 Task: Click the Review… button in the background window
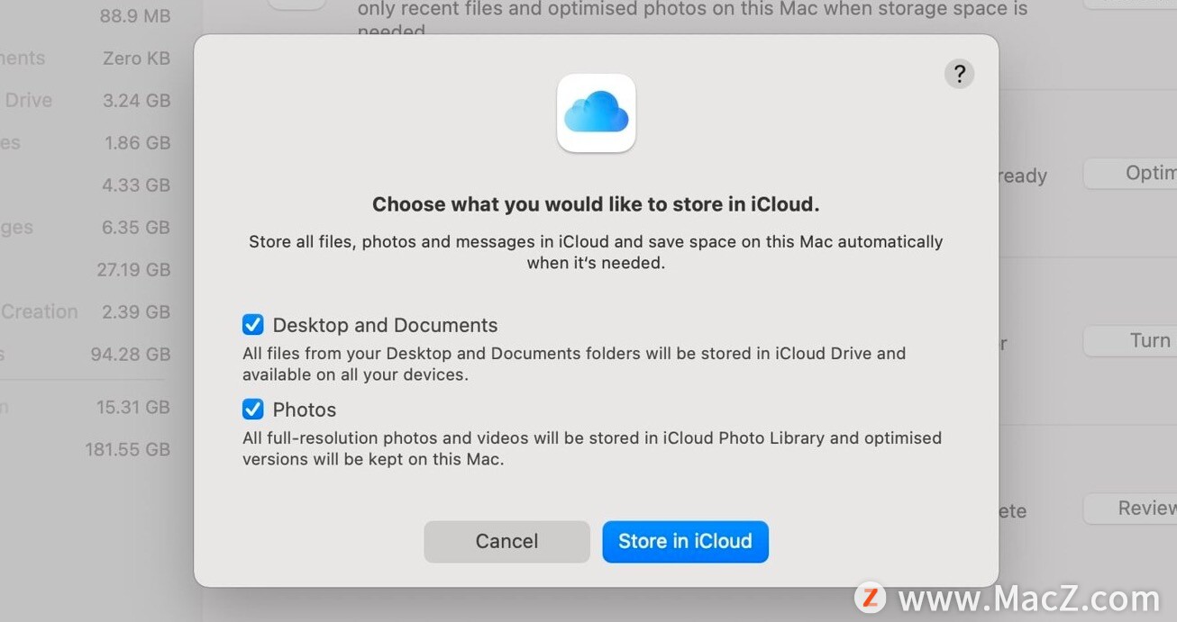[x=1130, y=509]
